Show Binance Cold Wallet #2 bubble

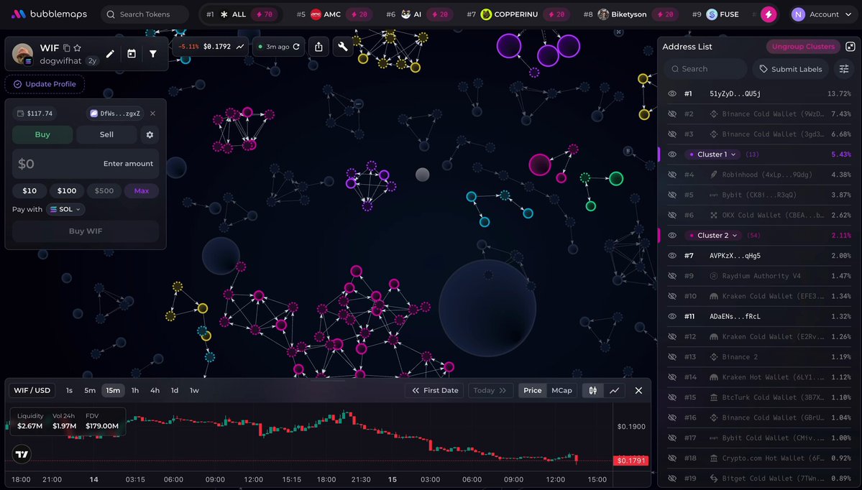(x=671, y=114)
